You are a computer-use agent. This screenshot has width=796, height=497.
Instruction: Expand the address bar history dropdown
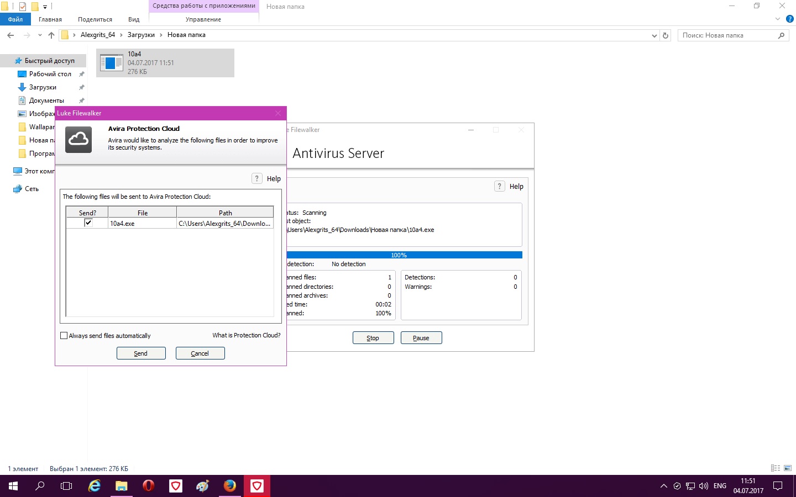tap(654, 35)
